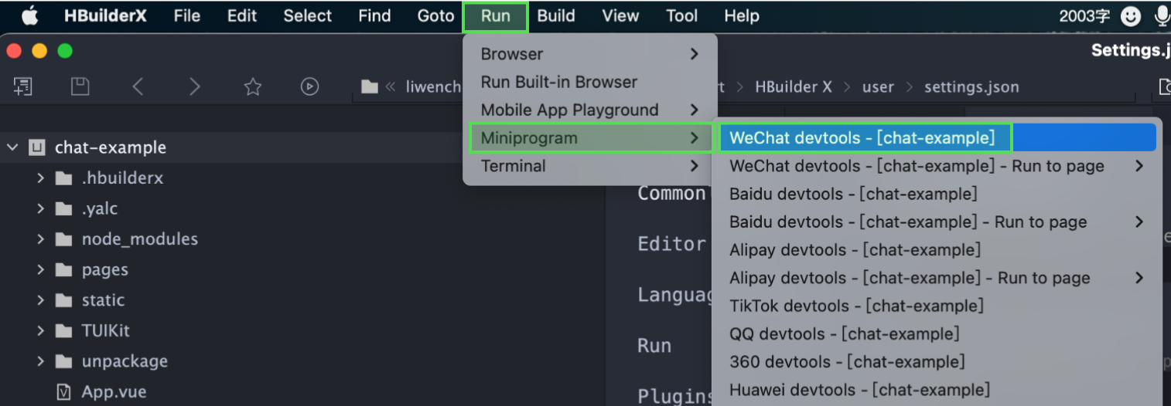Click the new file toolbar icon

23,86
